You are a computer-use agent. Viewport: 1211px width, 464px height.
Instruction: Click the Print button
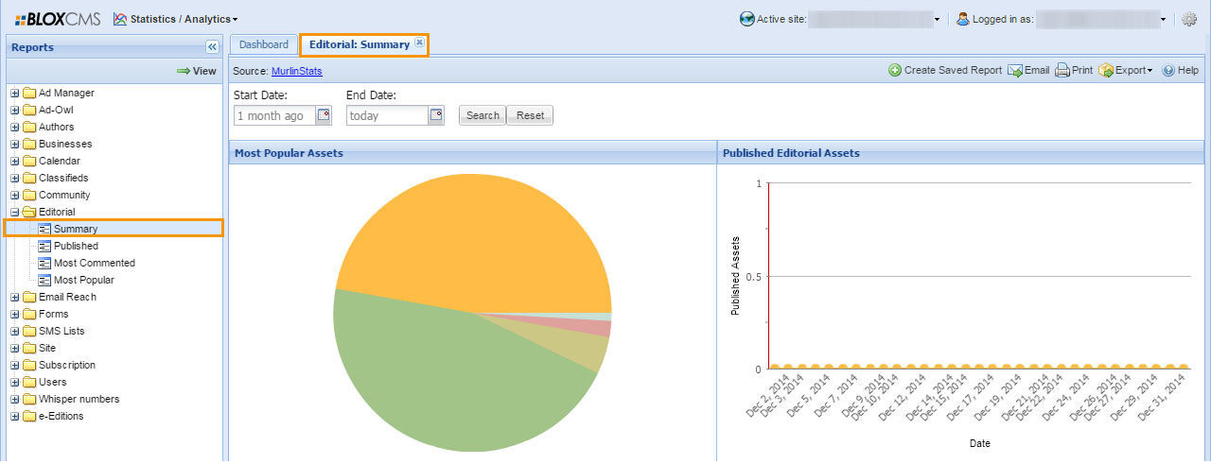pos(1074,71)
